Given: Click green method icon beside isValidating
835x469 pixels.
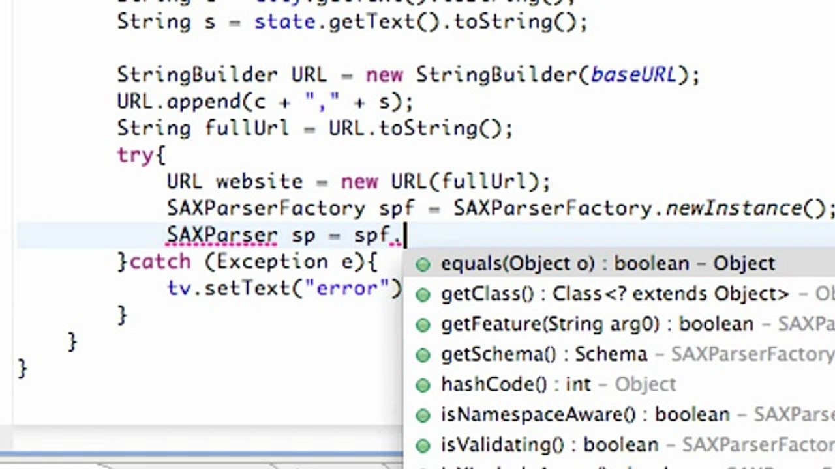Looking at the screenshot, I should click(x=423, y=446).
